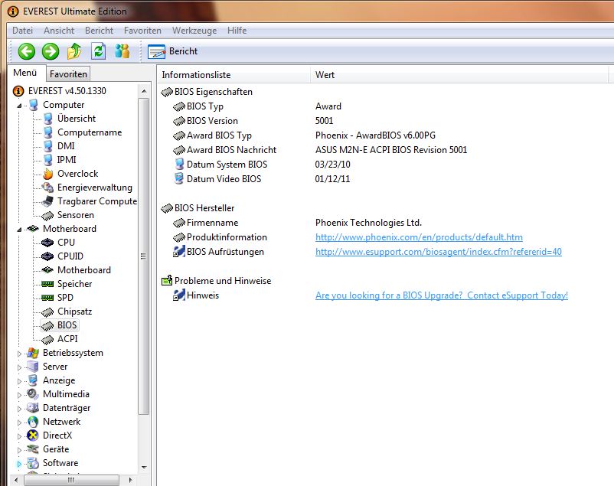Open the Motherboard child item under CPUID

(83, 270)
